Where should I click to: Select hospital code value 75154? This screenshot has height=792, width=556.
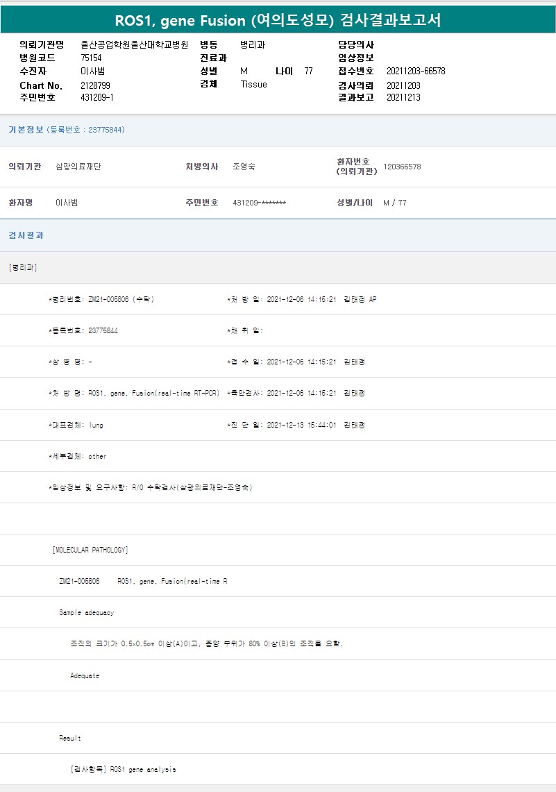click(x=92, y=58)
